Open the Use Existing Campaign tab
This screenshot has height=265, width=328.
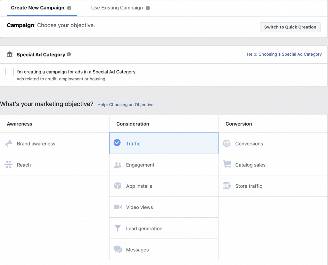tap(117, 8)
